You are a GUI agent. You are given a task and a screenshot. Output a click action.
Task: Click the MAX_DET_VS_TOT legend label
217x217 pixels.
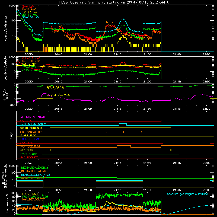(x=34, y=199)
